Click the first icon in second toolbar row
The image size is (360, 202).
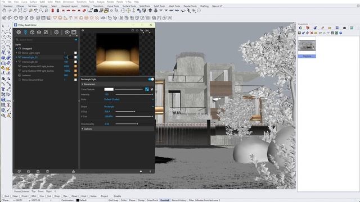point(4,18)
